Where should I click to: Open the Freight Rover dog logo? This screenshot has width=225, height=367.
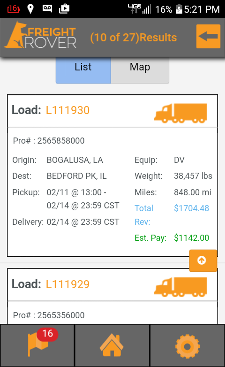point(41,35)
